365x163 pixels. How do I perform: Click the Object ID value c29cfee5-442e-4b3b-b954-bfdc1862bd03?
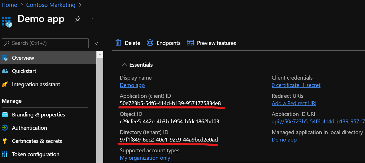click(x=169, y=121)
